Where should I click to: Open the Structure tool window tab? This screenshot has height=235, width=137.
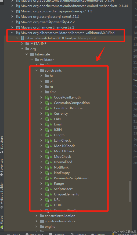pos(2,144)
